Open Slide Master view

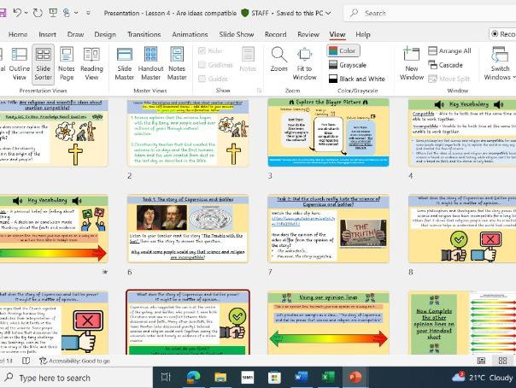coord(125,63)
